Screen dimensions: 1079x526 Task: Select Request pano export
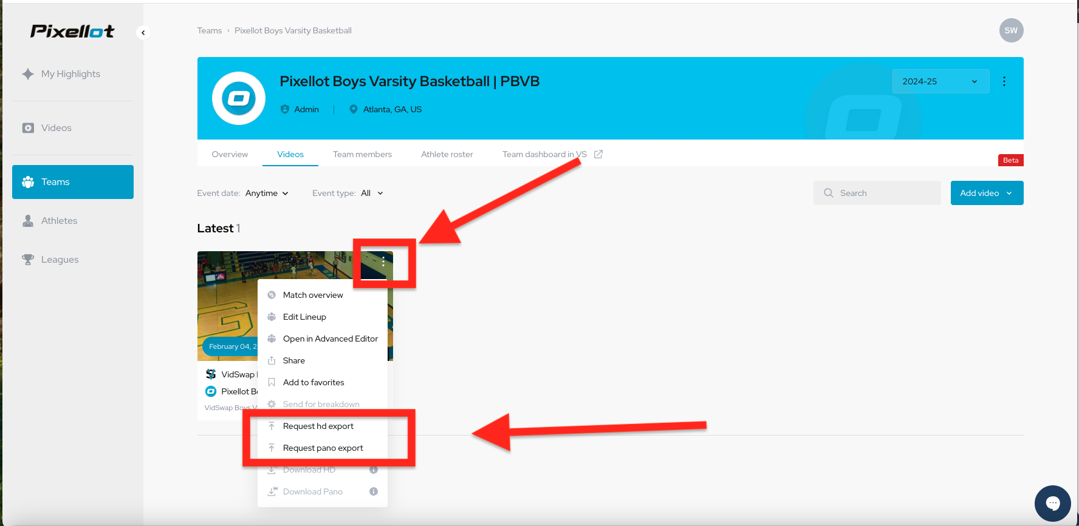tap(323, 448)
